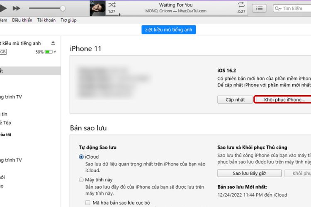
Task: Open the Xem menu
Action: [x=3, y=20]
